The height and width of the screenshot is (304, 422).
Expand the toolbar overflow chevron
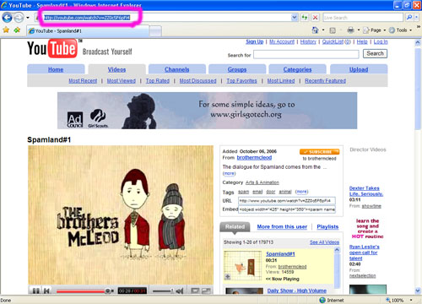click(419, 27)
